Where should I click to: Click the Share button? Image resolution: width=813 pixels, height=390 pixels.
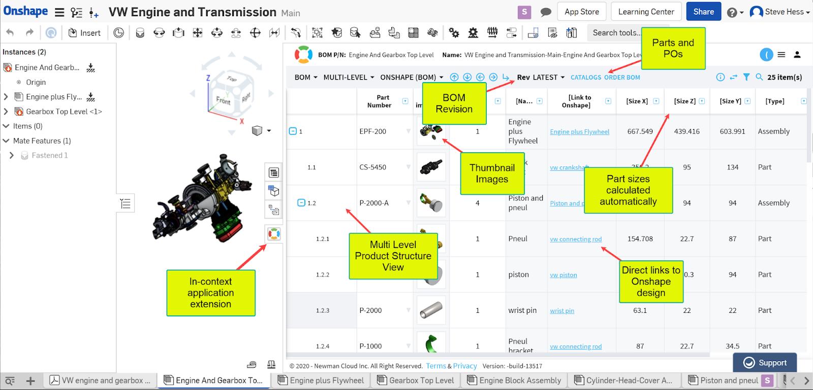(703, 12)
